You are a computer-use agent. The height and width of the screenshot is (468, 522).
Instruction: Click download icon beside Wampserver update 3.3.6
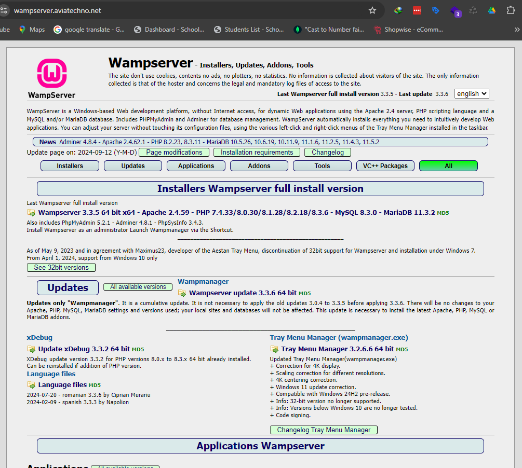[x=182, y=293]
